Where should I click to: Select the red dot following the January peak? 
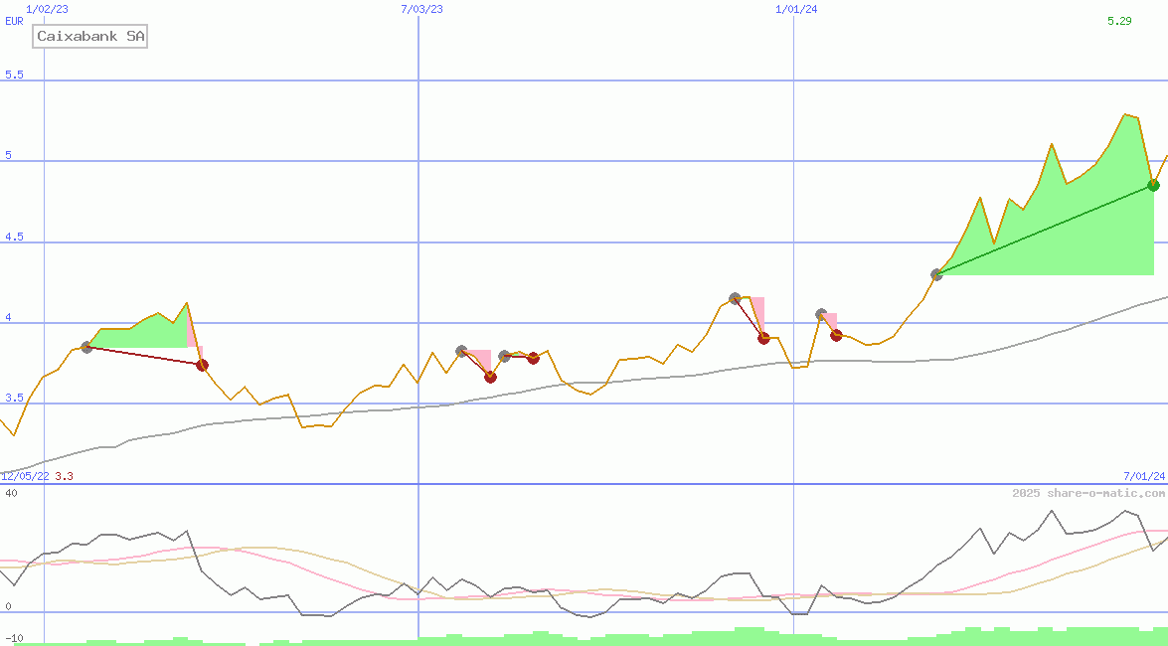[763, 338]
